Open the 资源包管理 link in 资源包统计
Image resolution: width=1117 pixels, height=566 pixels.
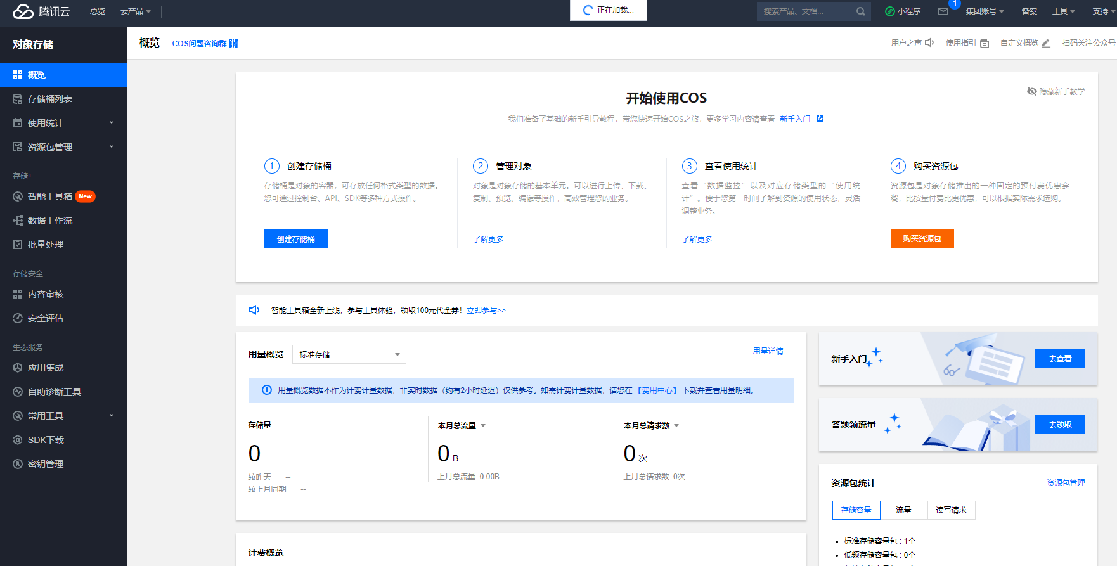(x=1066, y=483)
